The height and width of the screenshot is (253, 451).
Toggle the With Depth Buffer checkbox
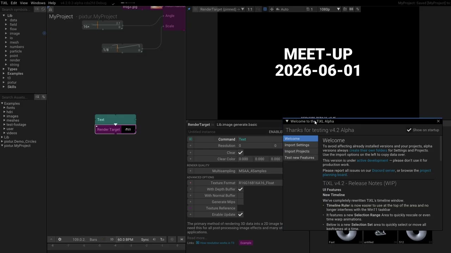tap(240, 189)
